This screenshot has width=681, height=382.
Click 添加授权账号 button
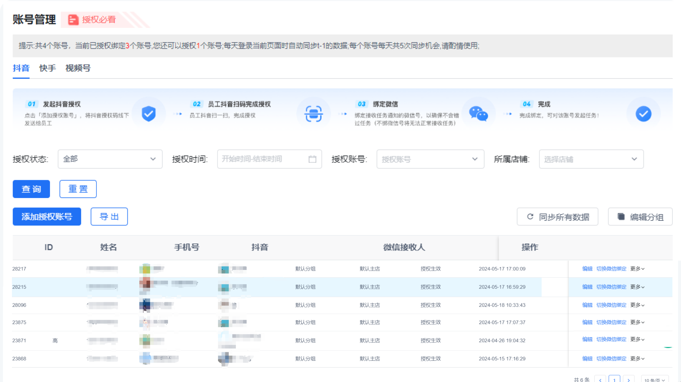(47, 217)
